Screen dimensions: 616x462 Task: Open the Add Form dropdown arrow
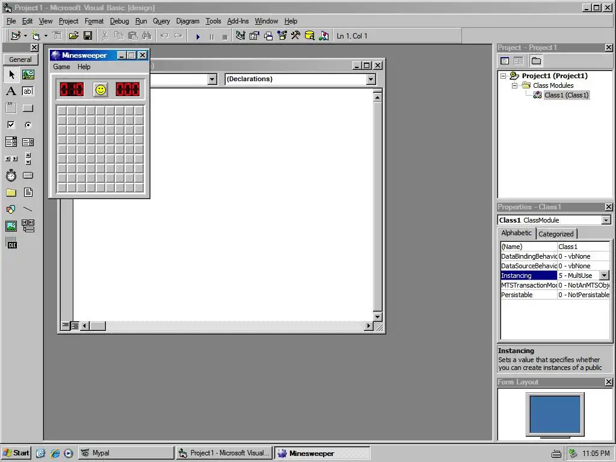tap(46, 35)
